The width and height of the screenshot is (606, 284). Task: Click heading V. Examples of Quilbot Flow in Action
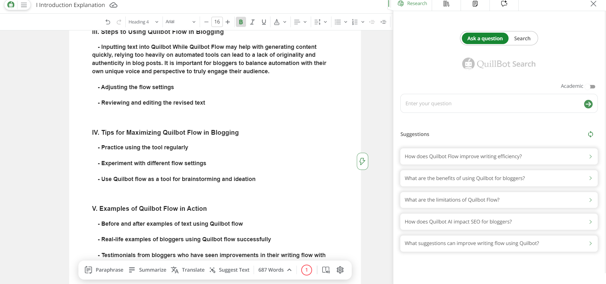(x=149, y=209)
